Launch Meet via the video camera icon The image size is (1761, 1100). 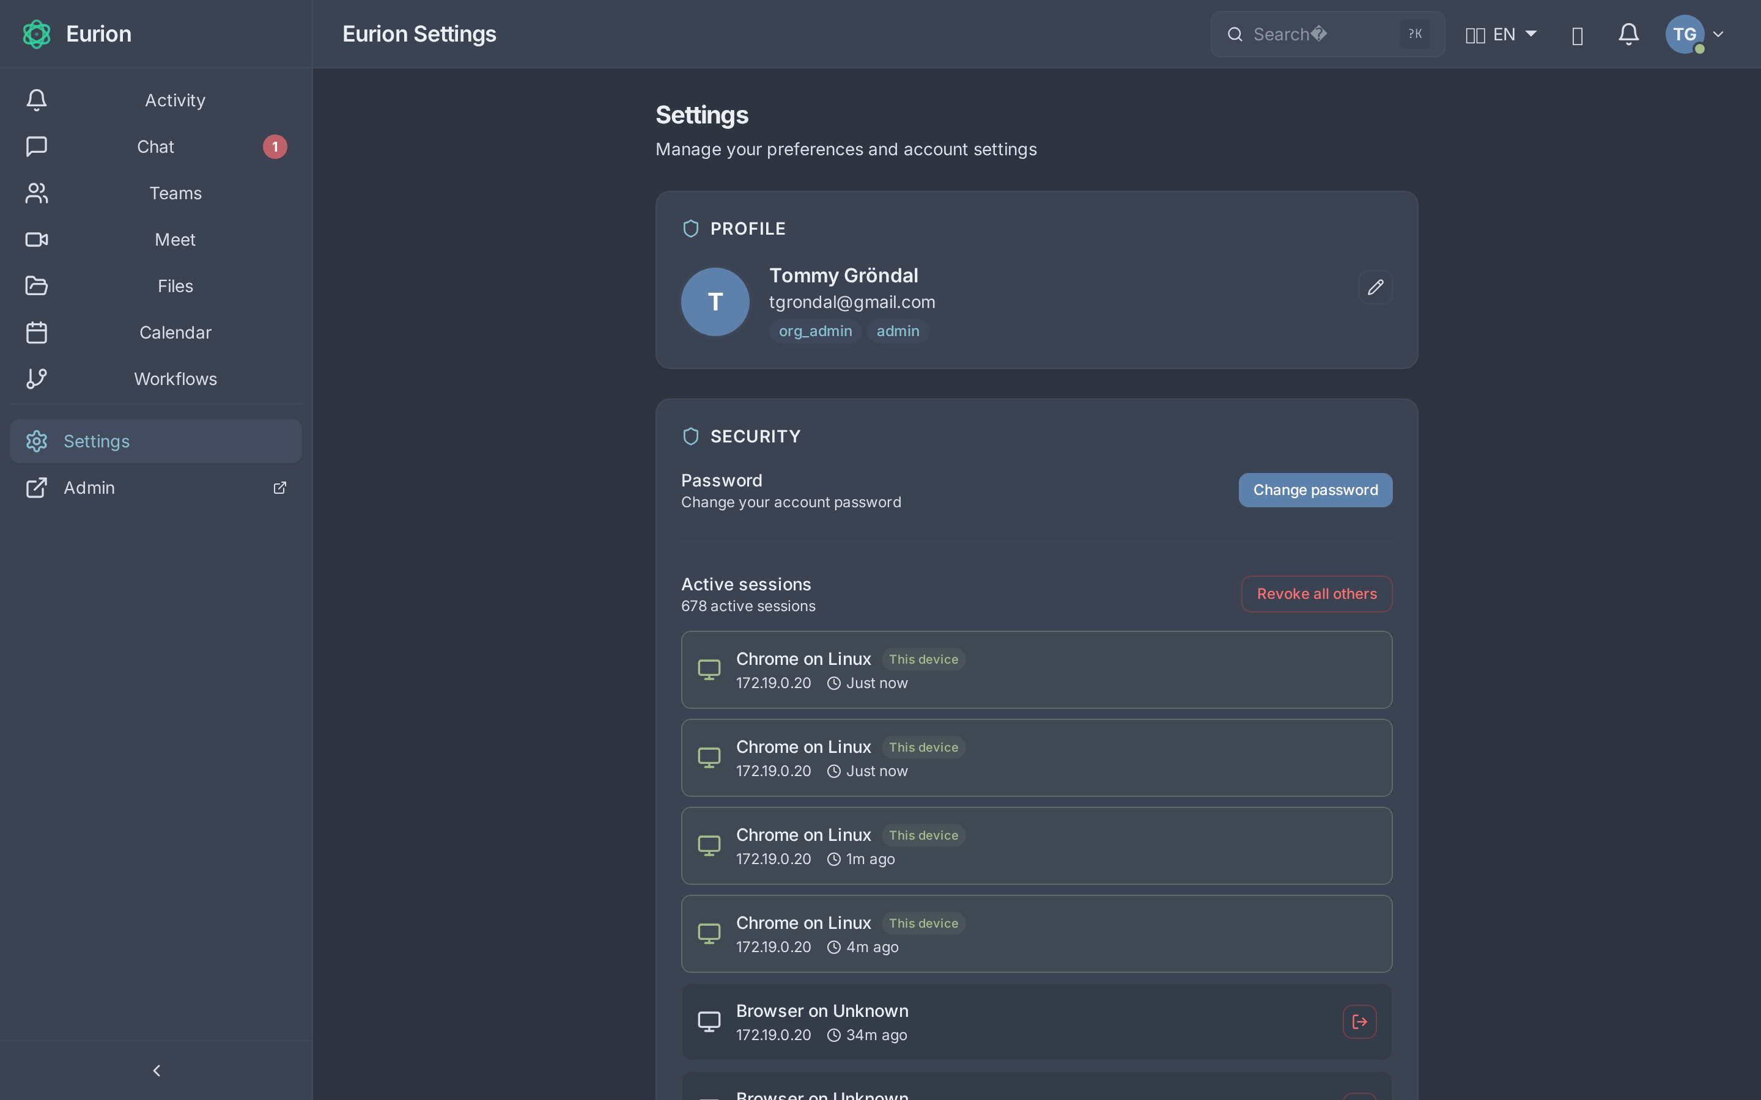(x=37, y=240)
